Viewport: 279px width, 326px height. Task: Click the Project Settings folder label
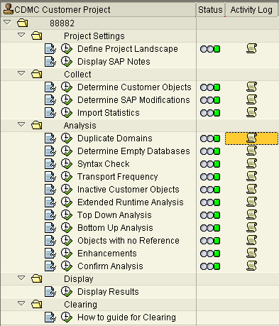(94, 36)
